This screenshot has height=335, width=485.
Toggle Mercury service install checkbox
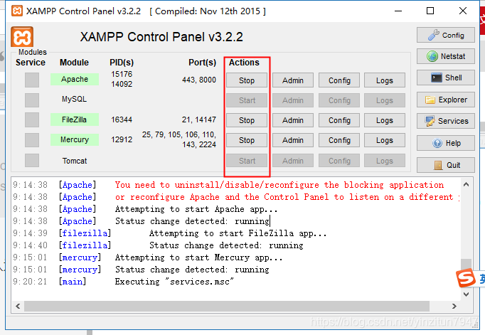(32, 140)
